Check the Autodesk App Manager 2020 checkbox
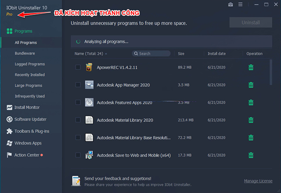Screen dimensions: 281x193 (78, 85)
